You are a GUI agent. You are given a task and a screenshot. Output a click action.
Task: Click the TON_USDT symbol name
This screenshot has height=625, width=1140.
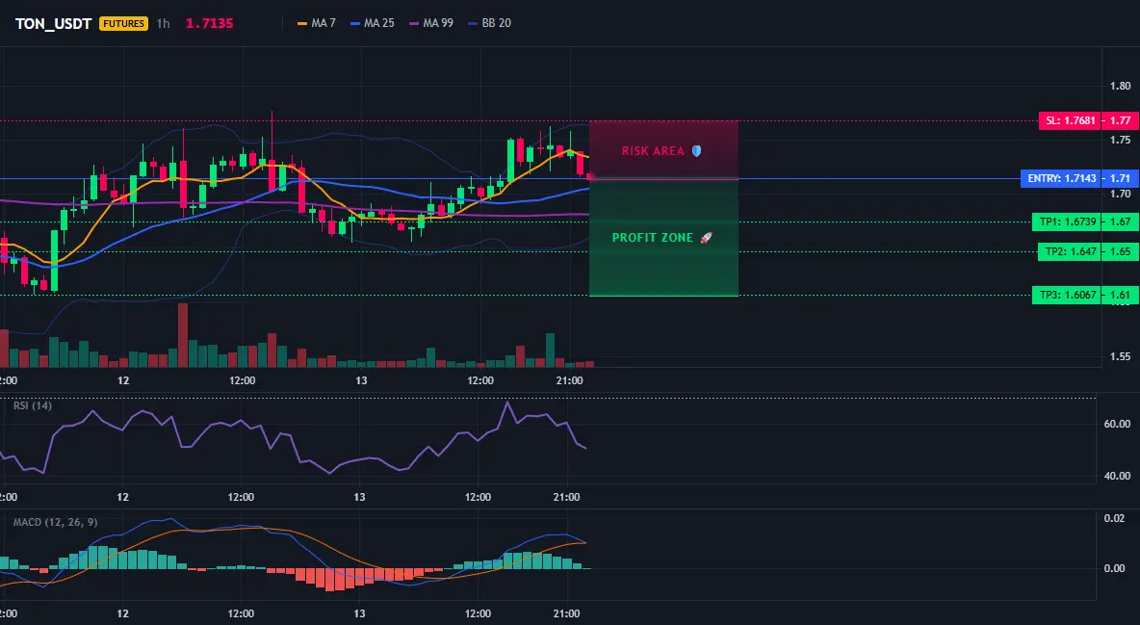tap(53, 23)
